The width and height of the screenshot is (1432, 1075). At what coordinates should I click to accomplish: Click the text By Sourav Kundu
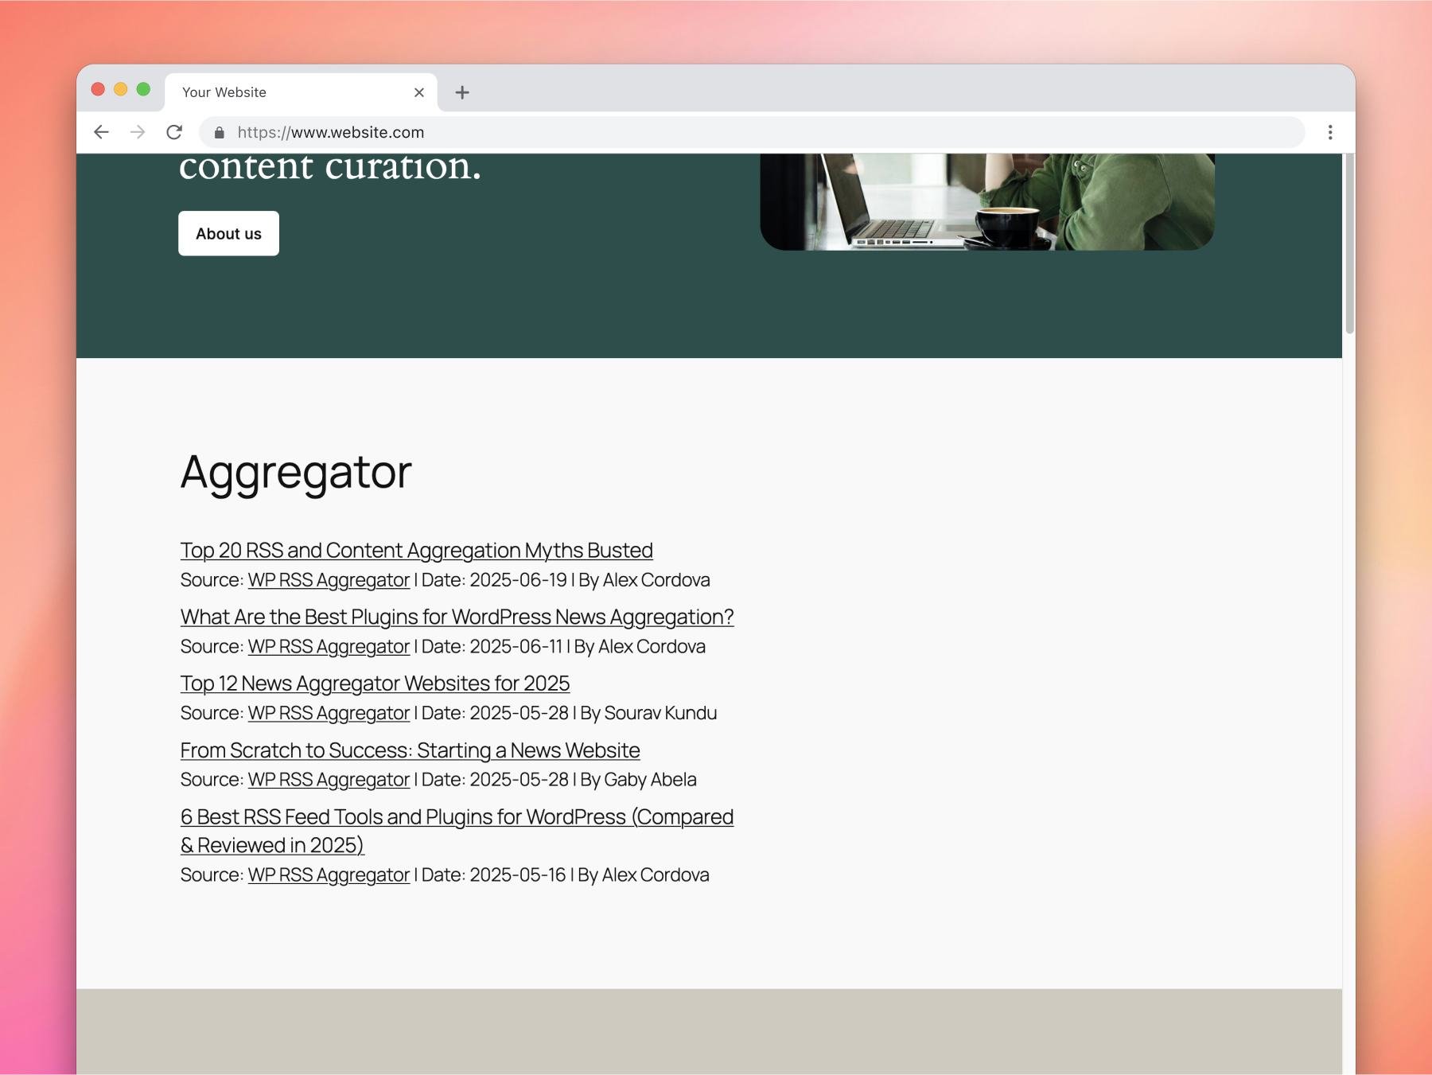click(648, 713)
